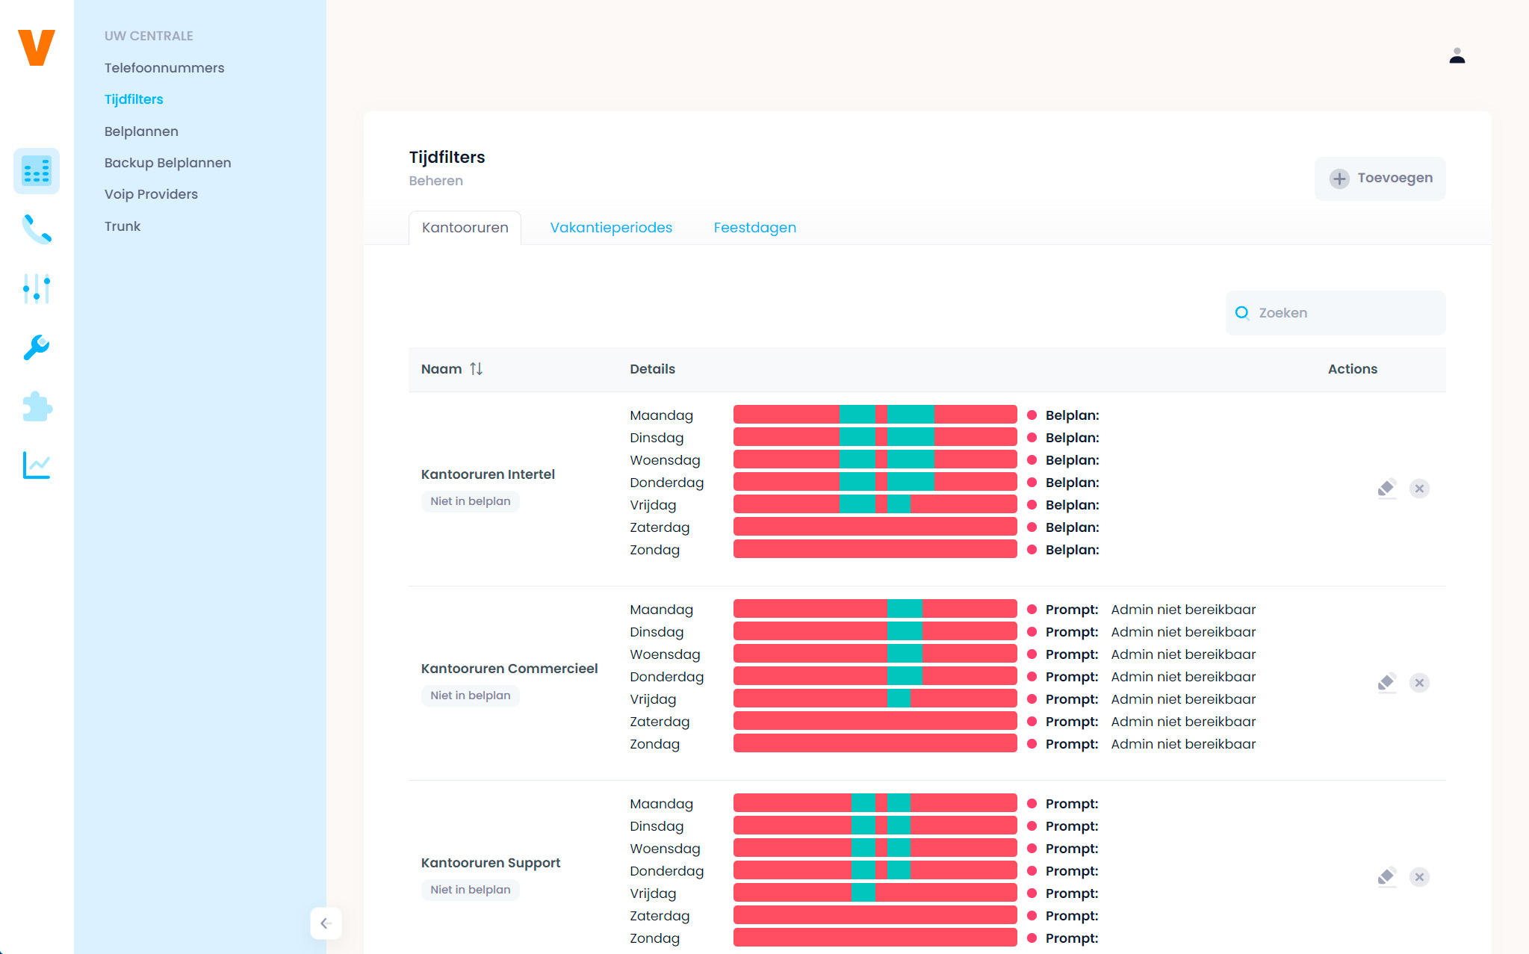Click the Toevoegen button

pos(1380,179)
